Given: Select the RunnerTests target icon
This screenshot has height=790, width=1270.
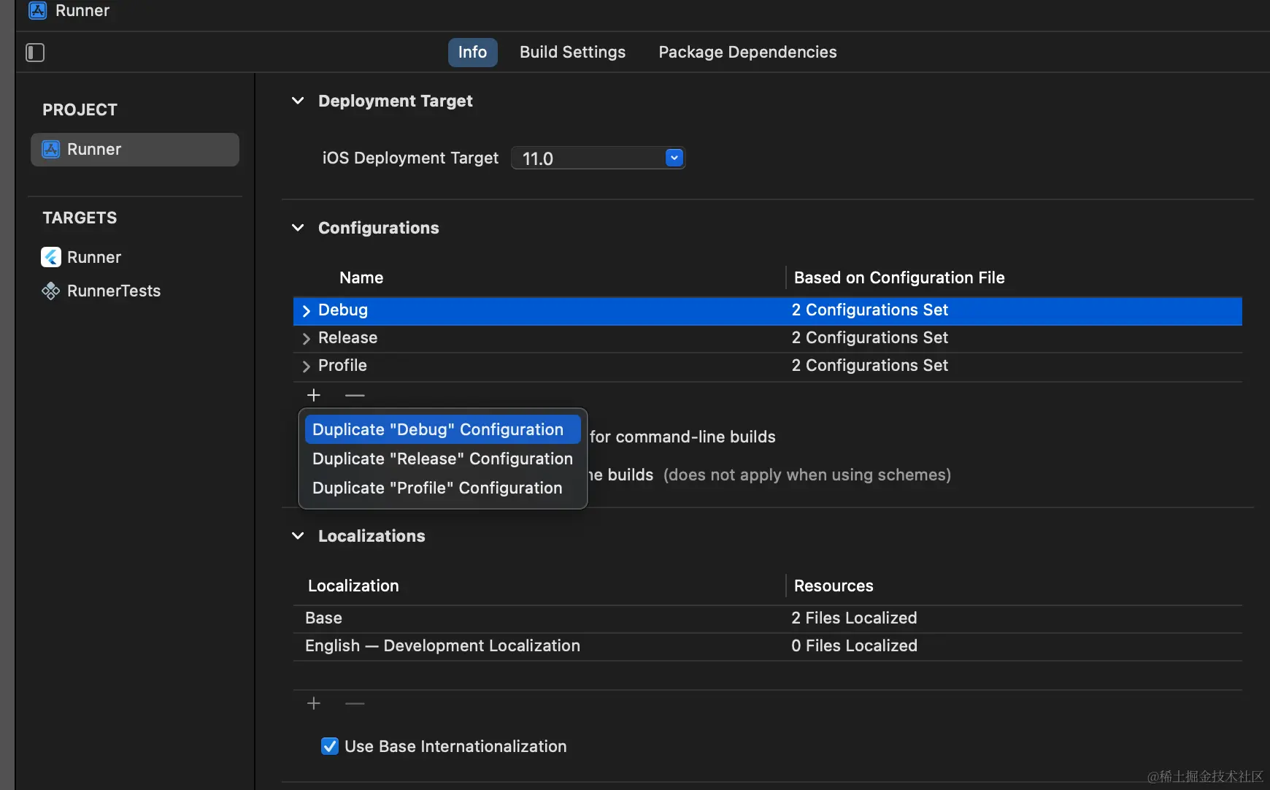Looking at the screenshot, I should 50,291.
